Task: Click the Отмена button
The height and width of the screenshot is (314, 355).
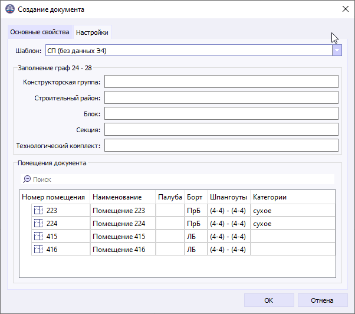Action: click(x=323, y=300)
